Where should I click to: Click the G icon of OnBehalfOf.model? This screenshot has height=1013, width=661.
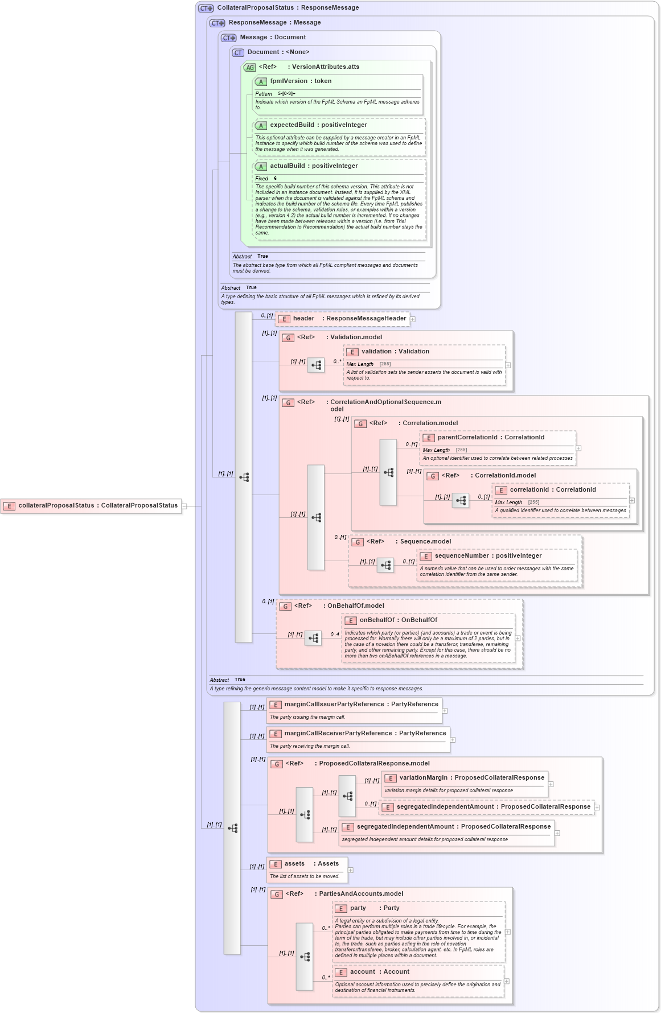(285, 607)
